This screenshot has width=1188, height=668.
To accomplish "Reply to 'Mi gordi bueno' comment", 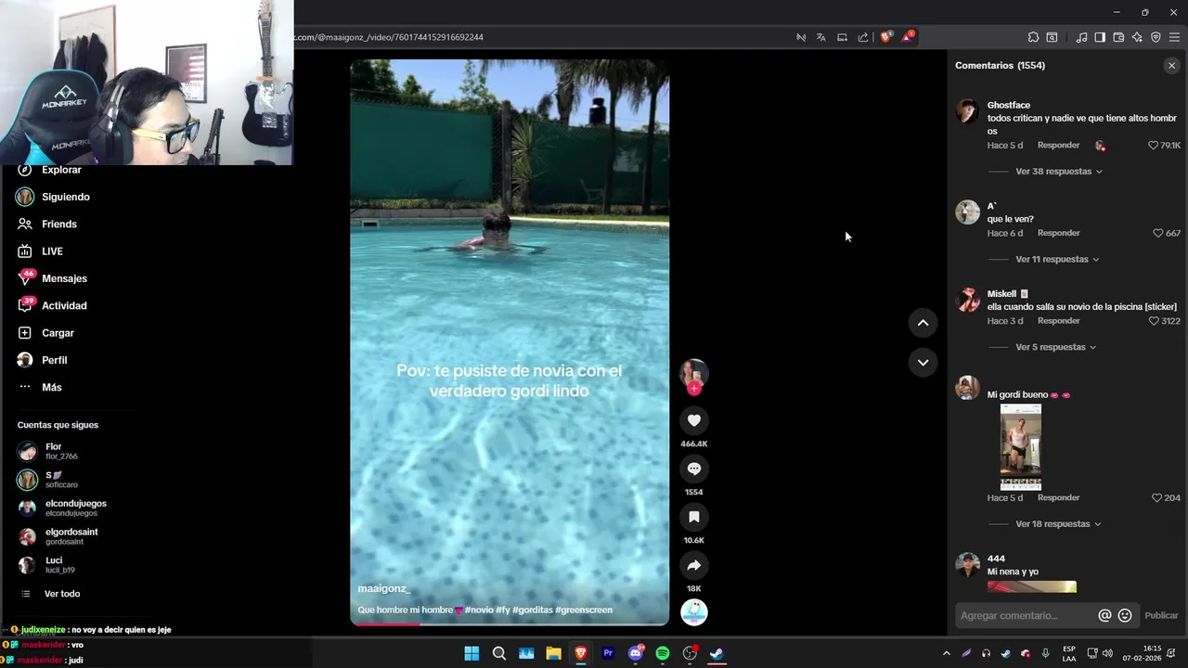I will click(x=1058, y=498).
